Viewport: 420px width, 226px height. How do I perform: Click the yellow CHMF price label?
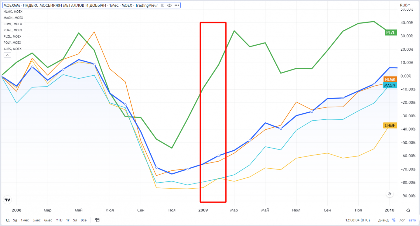(390, 125)
